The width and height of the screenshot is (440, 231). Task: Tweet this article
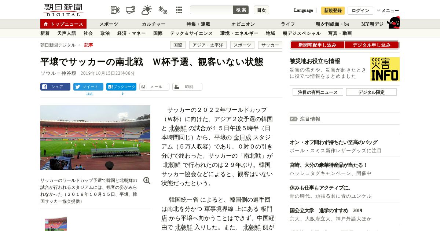pos(88,87)
